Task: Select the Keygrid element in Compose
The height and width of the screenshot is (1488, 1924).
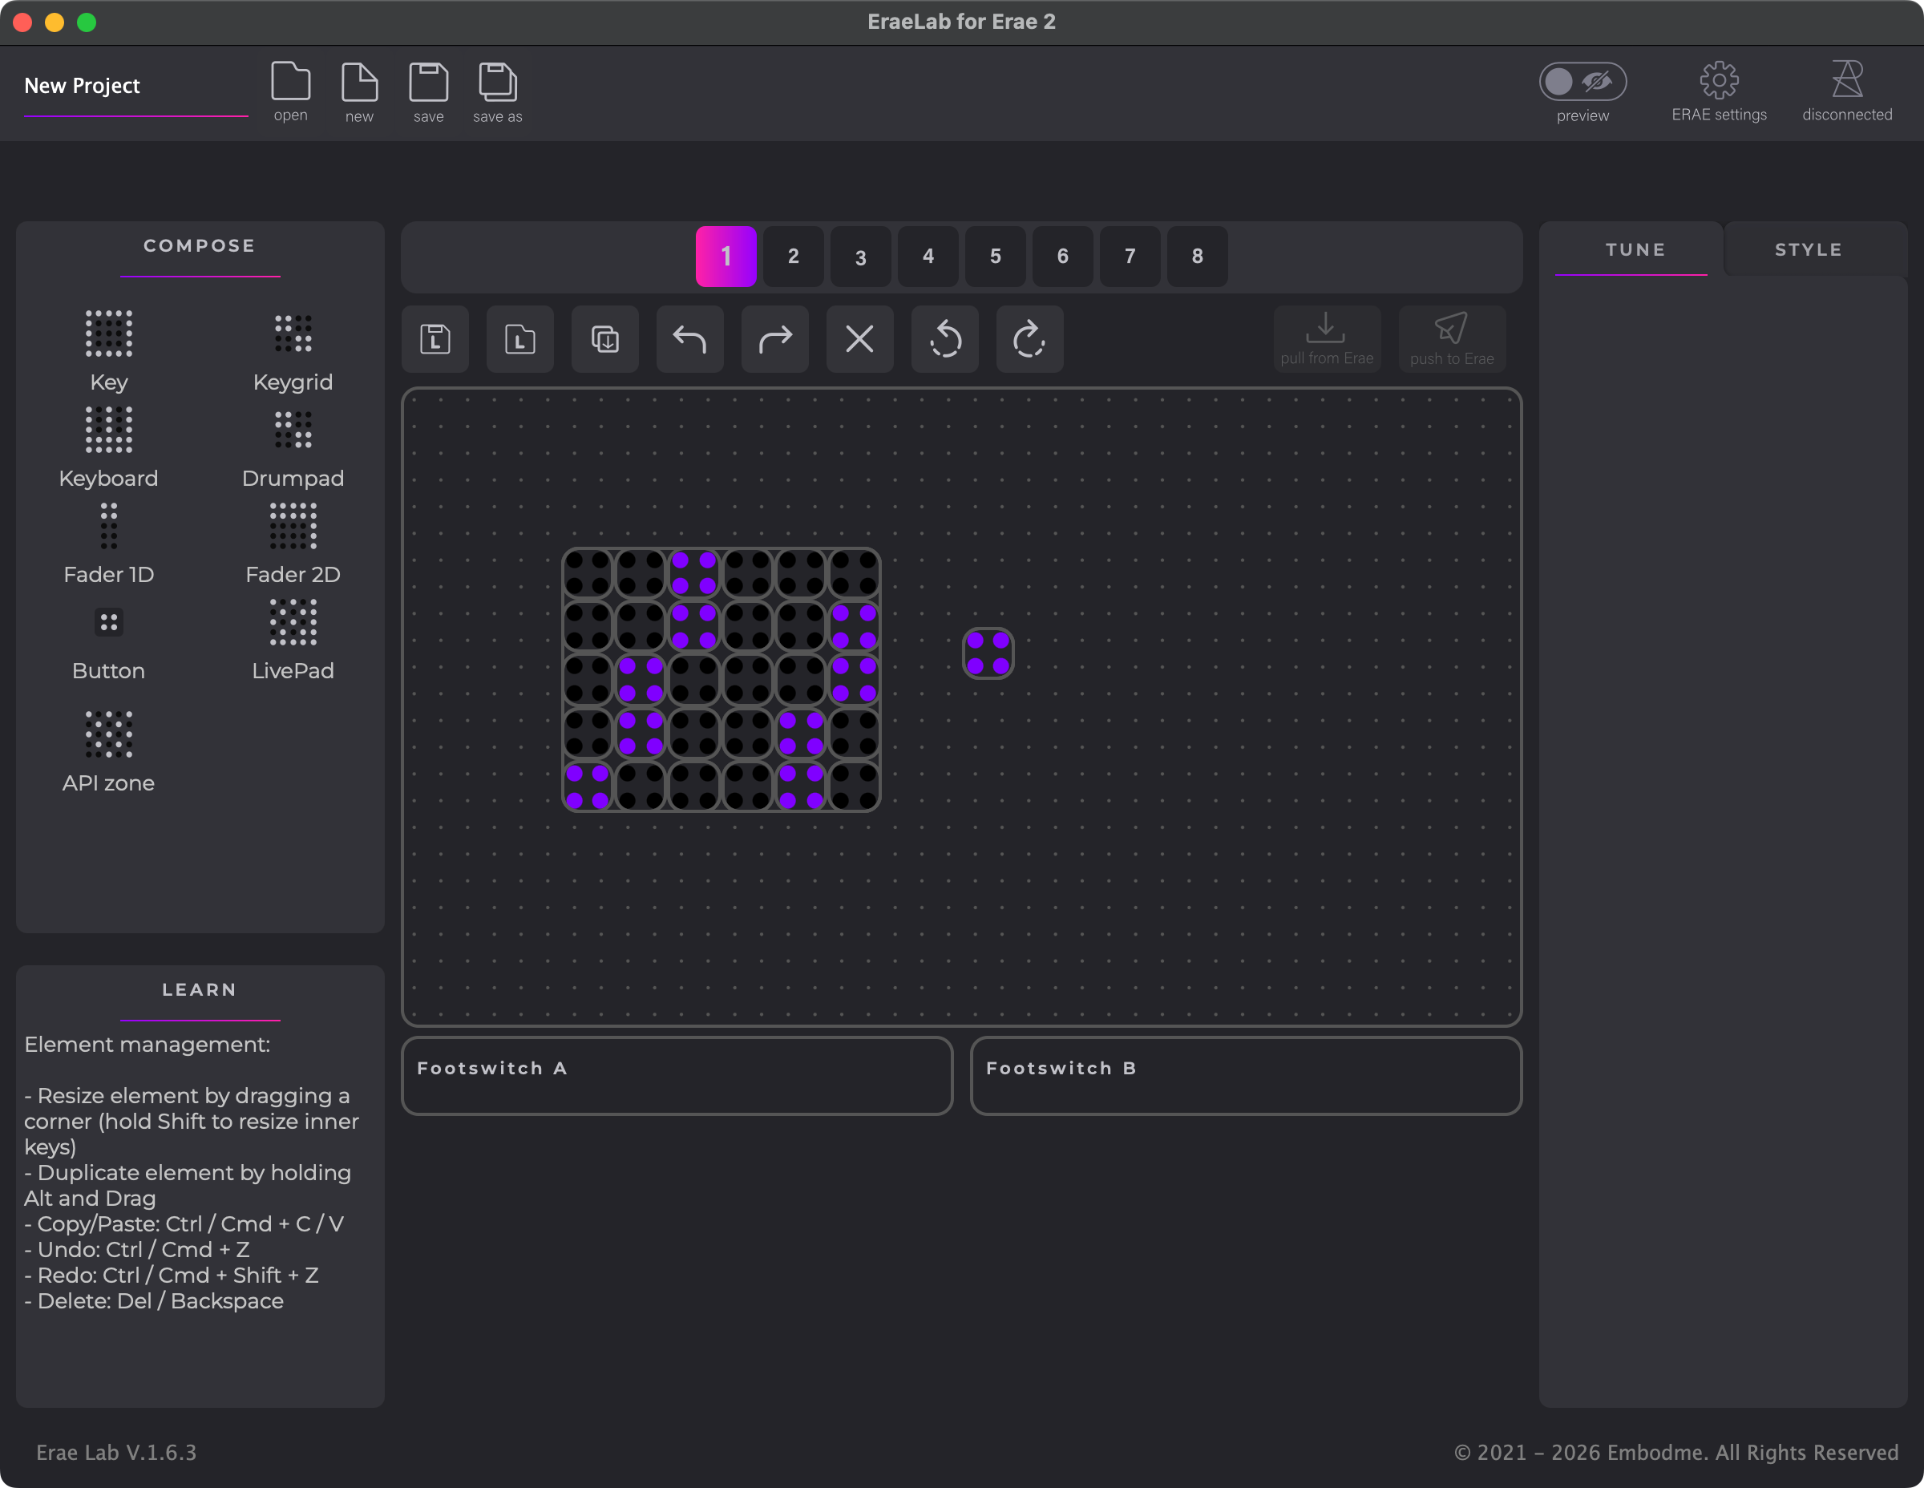Action: pyautogui.click(x=293, y=335)
